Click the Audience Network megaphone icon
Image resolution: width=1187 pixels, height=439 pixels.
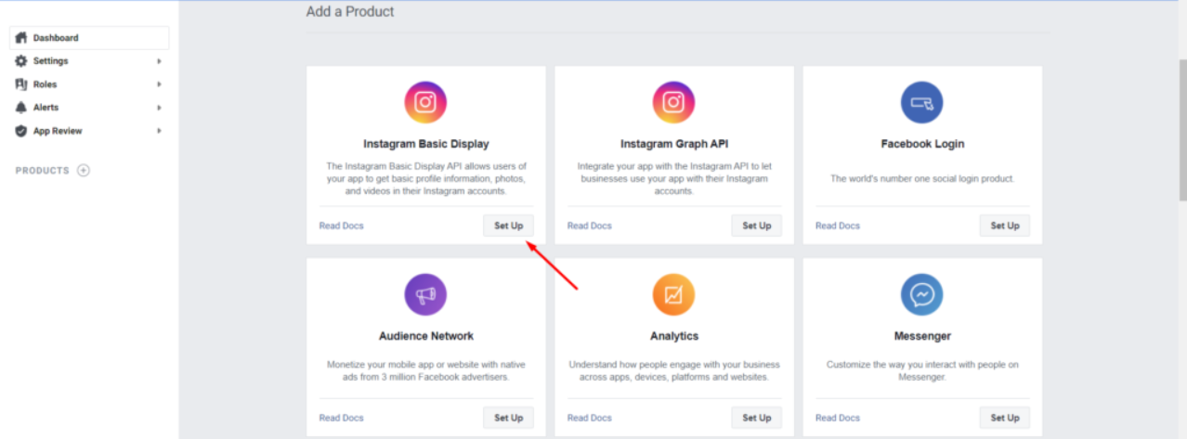[425, 295]
